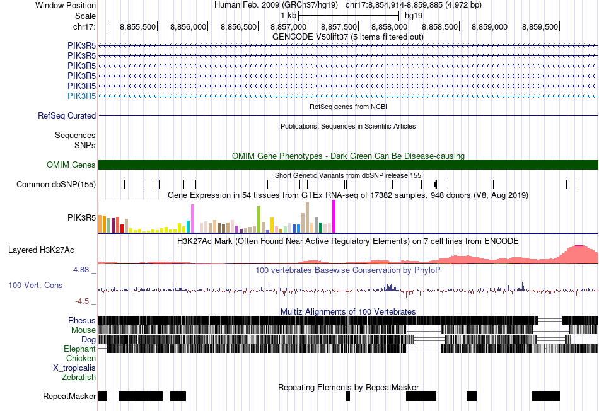The width and height of the screenshot is (599, 411).
Task: Click the tall green GTEx expression bar
Action: (x=259, y=219)
